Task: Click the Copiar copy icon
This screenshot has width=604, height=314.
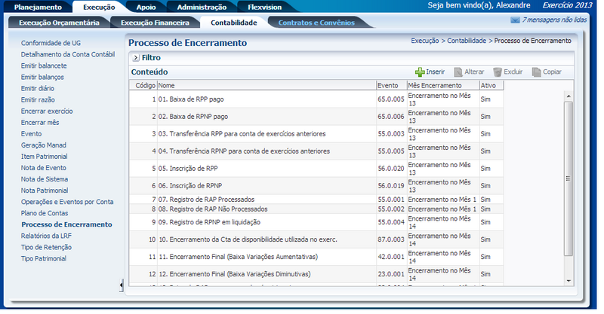Action: point(536,72)
